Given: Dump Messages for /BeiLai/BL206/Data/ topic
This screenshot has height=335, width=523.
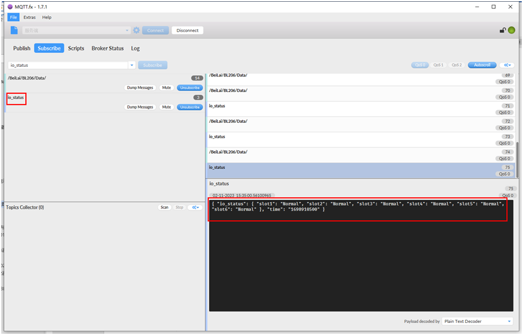Looking at the screenshot, I should point(140,88).
